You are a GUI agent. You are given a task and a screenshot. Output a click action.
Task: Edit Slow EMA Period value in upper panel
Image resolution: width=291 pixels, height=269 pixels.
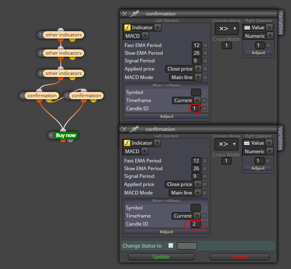[x=197, y=53]
